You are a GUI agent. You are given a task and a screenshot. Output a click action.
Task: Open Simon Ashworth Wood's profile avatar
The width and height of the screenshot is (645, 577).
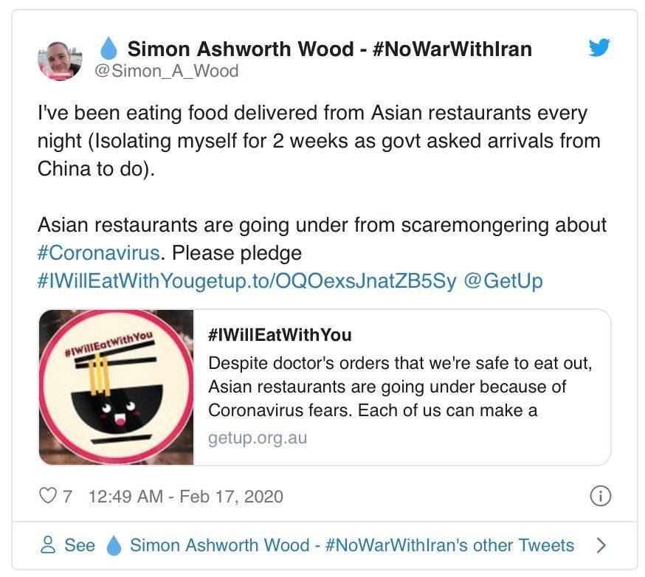point(60,61)
